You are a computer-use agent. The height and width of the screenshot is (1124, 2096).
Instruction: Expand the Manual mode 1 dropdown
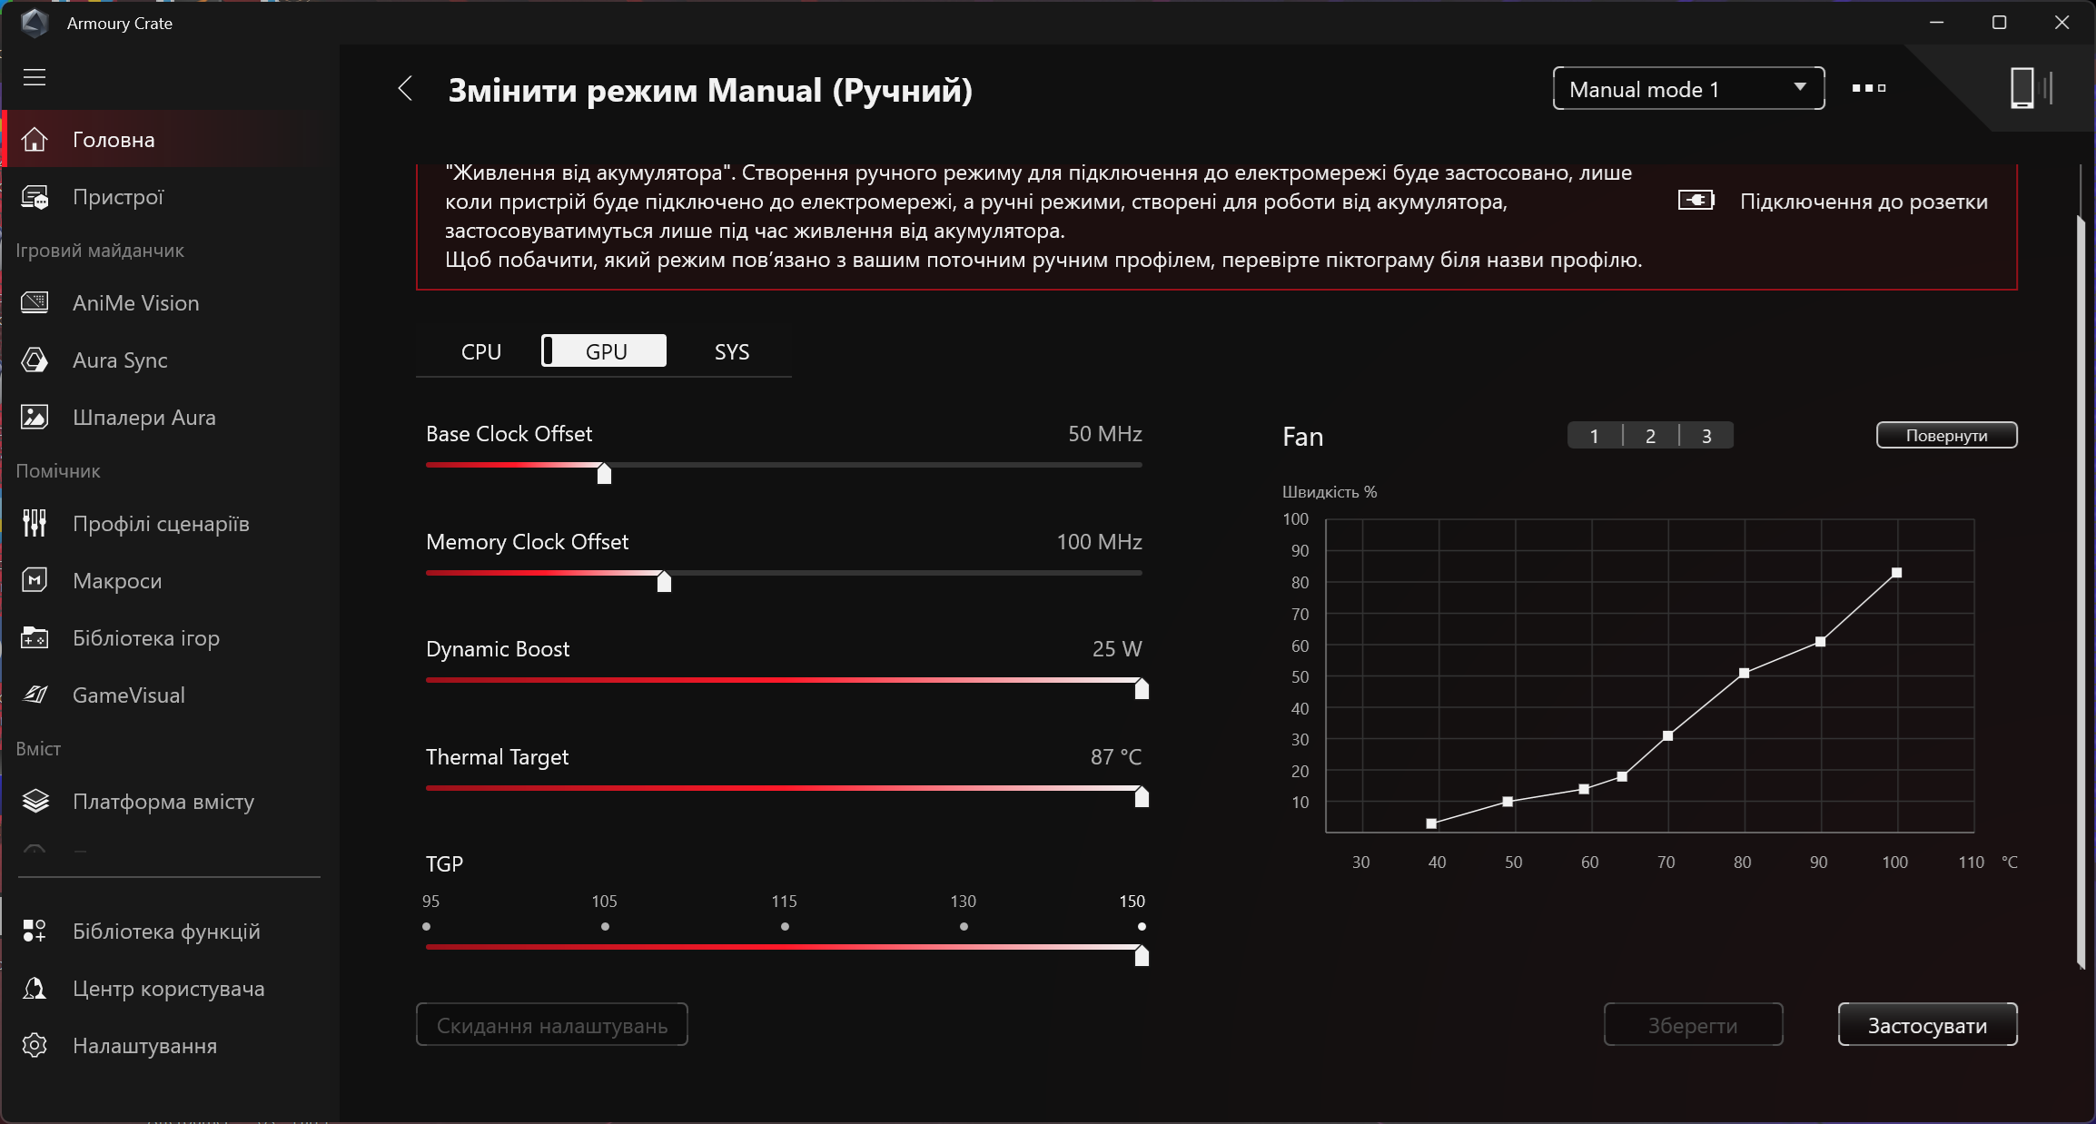click(1688, 89)
